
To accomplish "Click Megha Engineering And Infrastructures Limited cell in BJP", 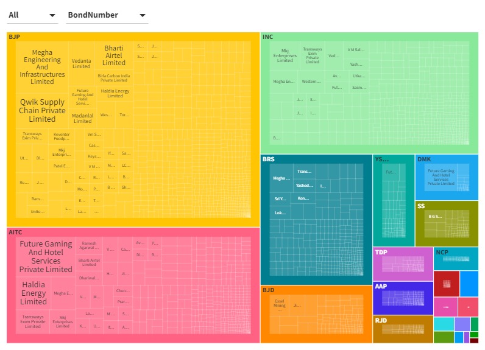I will click(x=42, y=67).
